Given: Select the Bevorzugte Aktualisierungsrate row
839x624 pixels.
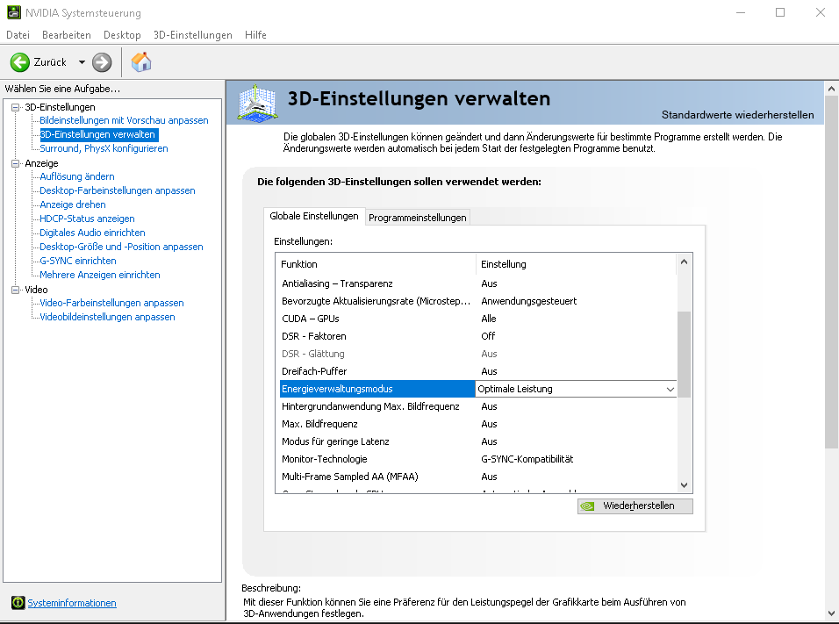Looking at the screenshot, I should (x=477, y=301).
